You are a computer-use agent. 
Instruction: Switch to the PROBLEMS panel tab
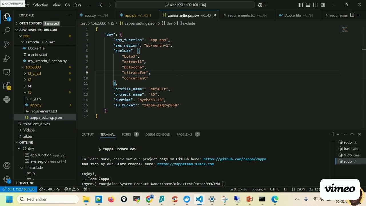coord(188,134)
